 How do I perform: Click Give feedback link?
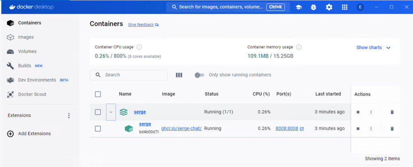point(141,25)
